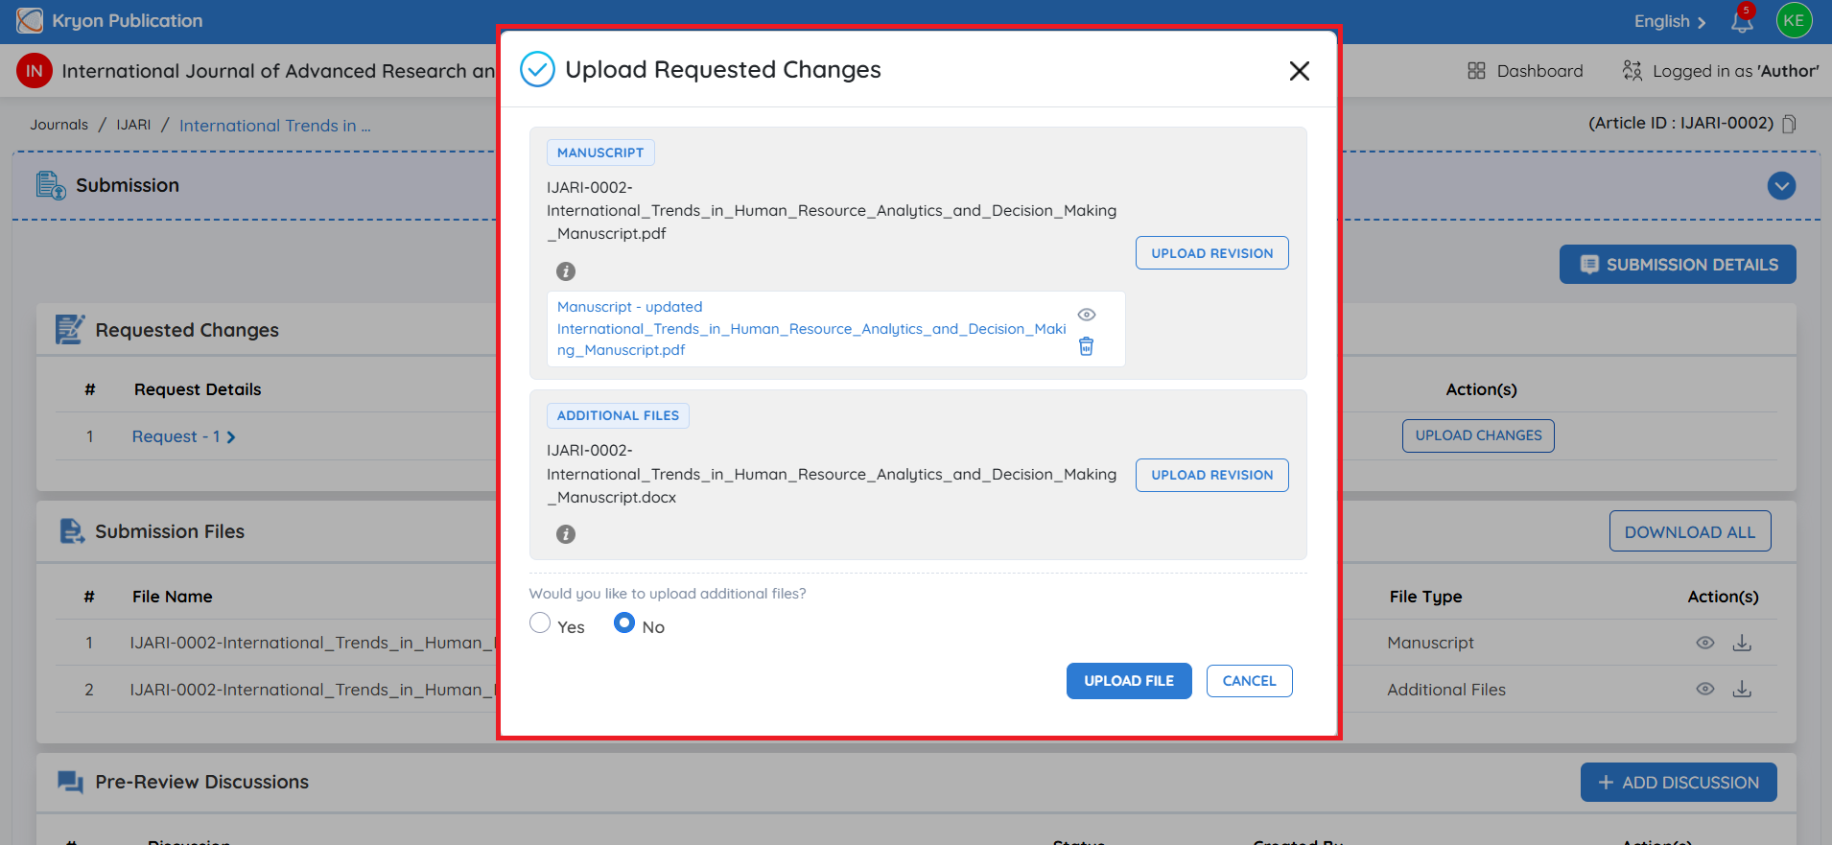The image size is (1832, 845).
Task: Navigate to IJARI breadcrumb
Action: 134,125
